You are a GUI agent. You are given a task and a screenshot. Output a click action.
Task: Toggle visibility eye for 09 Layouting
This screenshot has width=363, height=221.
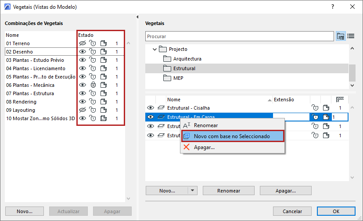tap(82, 110)
